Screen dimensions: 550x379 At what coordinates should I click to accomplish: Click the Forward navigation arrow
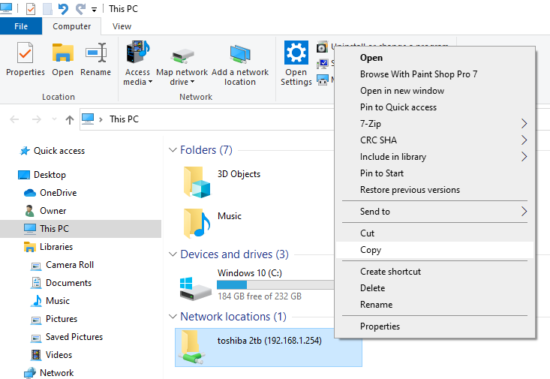[37, 119]
